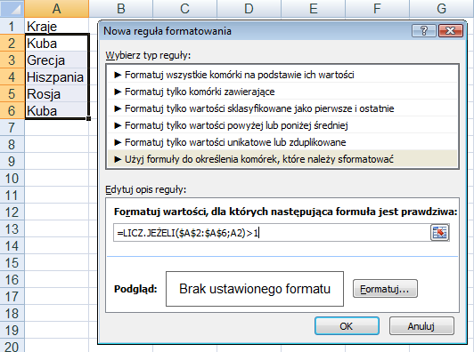The width and height of the screenshot is (474, 352).
Task: Select column G header
Action: click(x=441, y=9)
